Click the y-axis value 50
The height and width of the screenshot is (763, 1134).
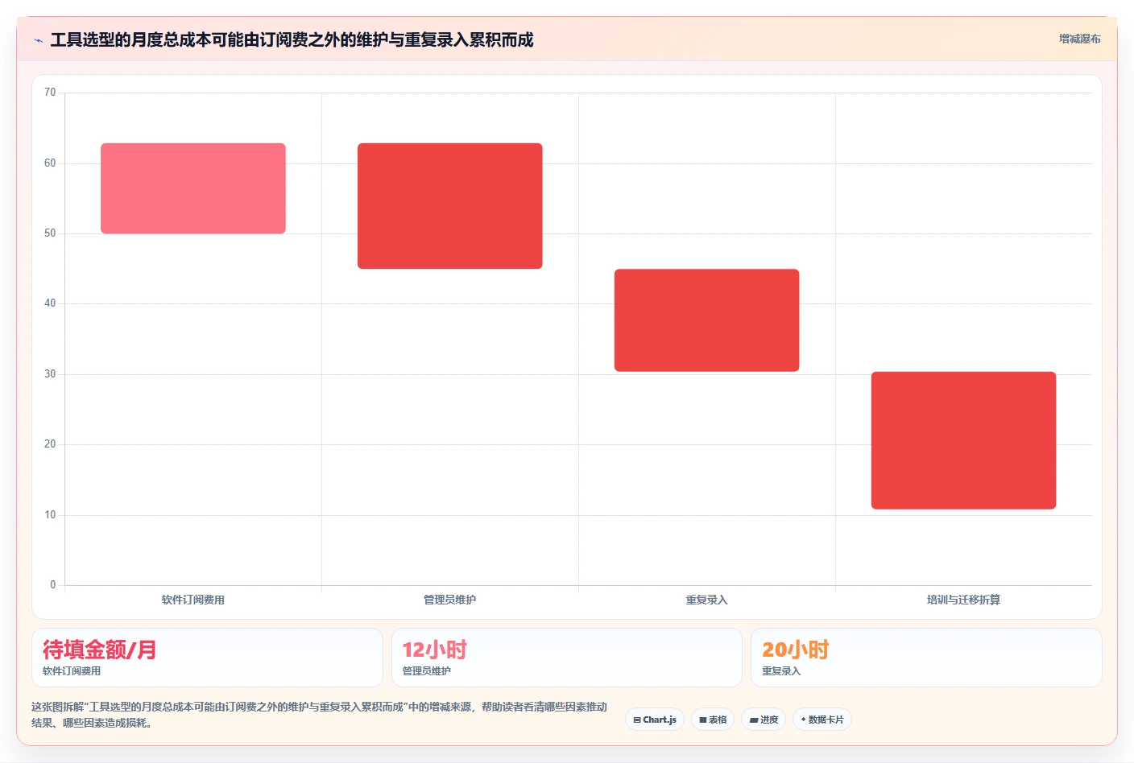pos(50,233)
